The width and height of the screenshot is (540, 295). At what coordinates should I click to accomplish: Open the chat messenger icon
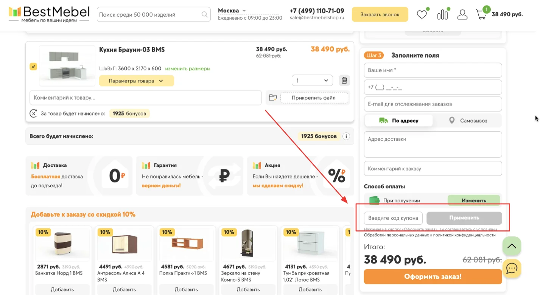tap(512, 269)
